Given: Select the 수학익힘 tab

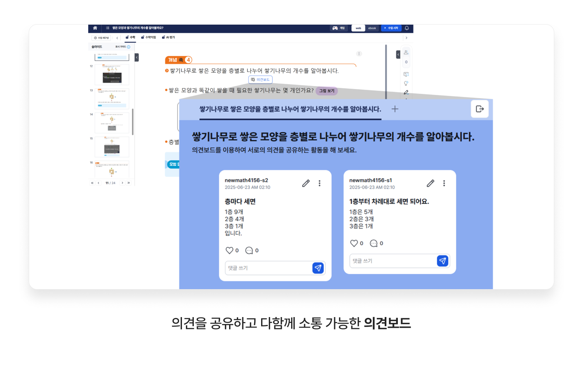Looking at the screenshot, I should pos(149,37).
